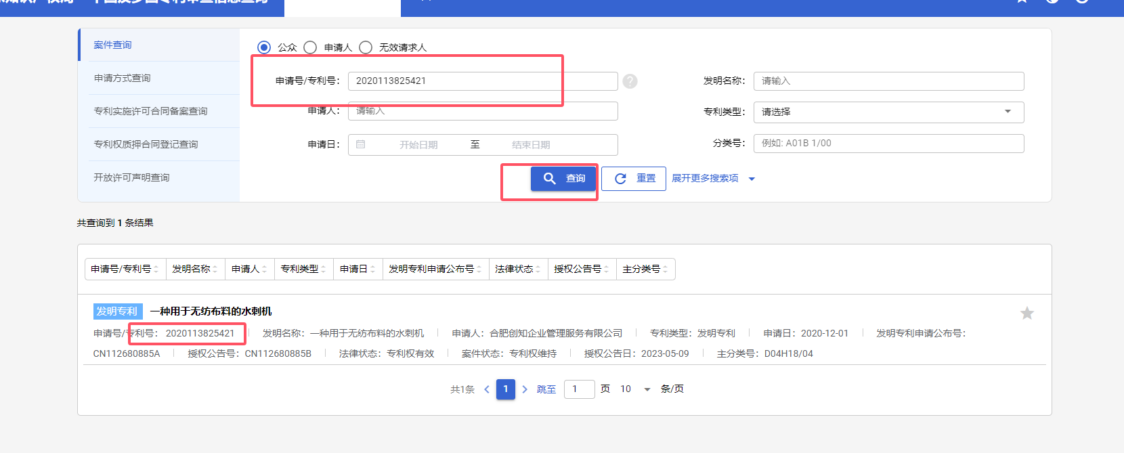Click page number 1 in pagination
Viewport: 1124px width, 453px height.
[x=505, y=389]
